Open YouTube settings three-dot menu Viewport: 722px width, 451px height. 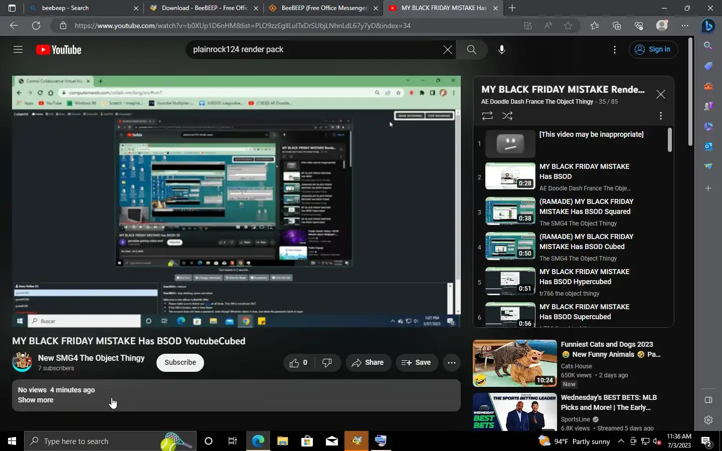[x=614, y=50]
